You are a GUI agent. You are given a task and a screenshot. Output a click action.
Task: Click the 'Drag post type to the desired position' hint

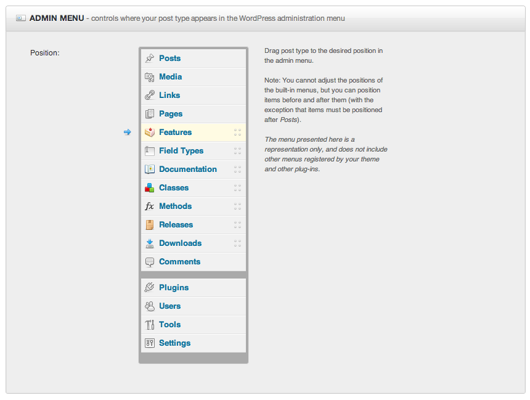(324, 55)
